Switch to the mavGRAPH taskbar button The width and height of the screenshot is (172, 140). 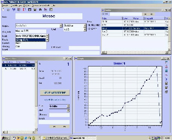83,138
